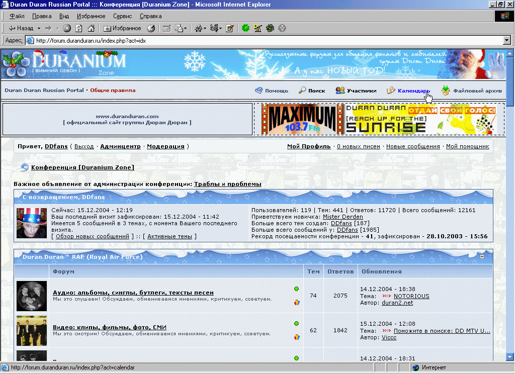Click the Refresh page toolbar icon

(x=79, y=29)
